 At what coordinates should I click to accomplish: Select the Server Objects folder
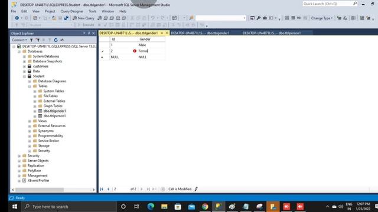pyautogui.click(x=38, y=161)
